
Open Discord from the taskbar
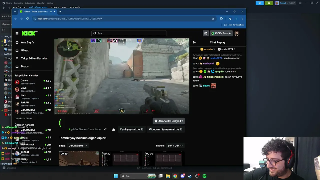pyautogui.click(x=182, y=176)
